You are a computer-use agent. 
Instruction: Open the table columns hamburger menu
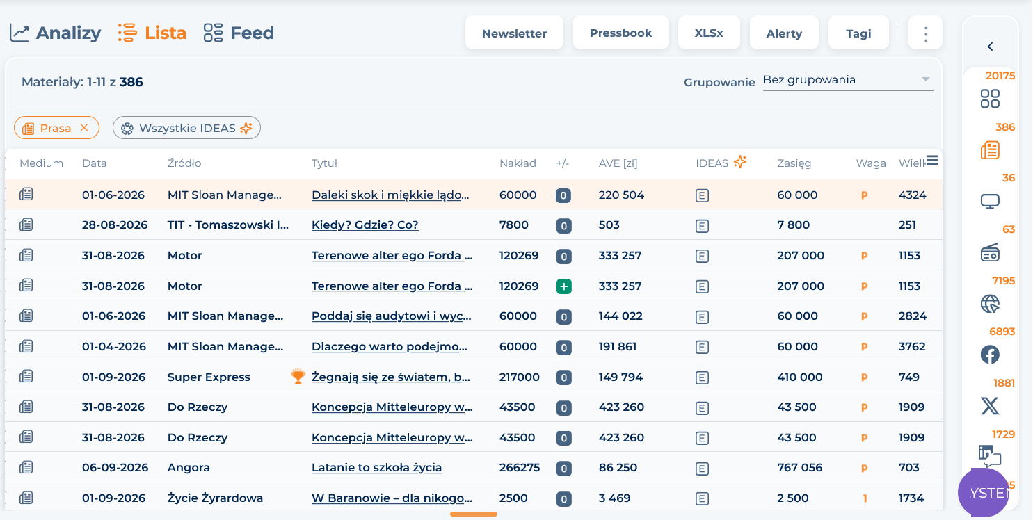pyautogui.click(x=933, y=161)
